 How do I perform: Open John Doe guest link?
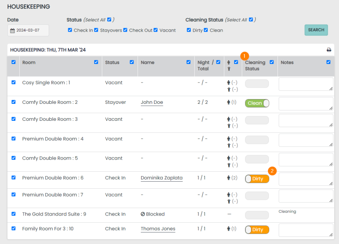click(x=152, y=102)
